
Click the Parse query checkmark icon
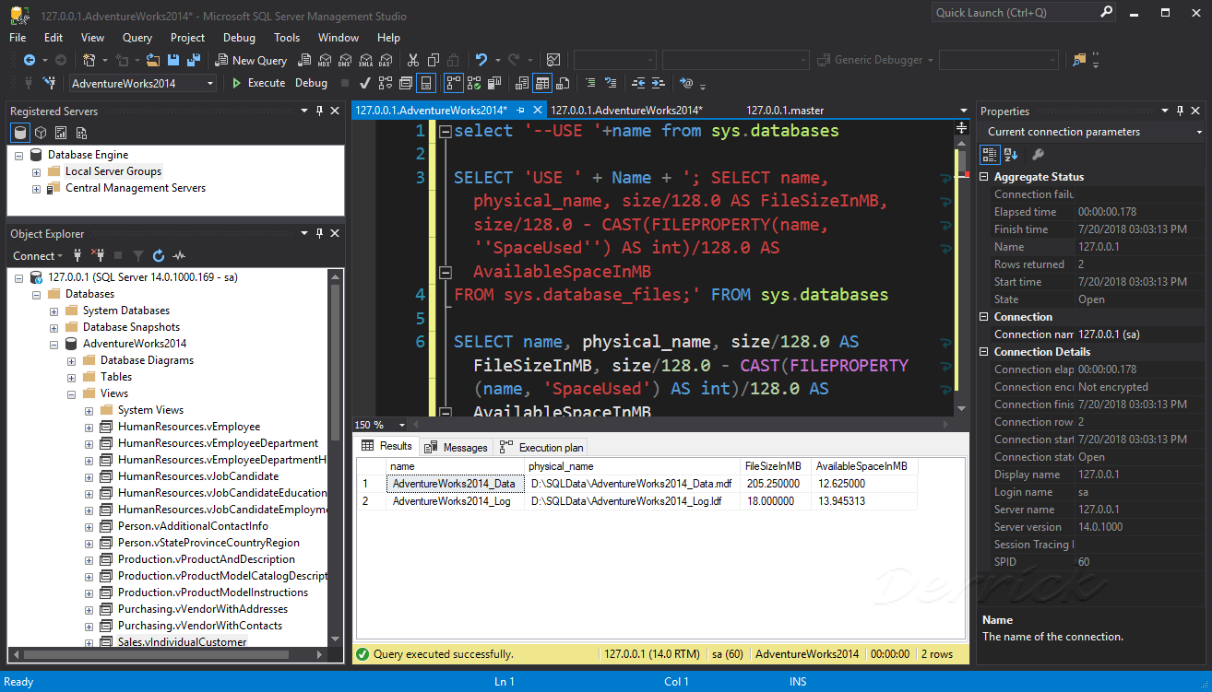tap(365, 83)
